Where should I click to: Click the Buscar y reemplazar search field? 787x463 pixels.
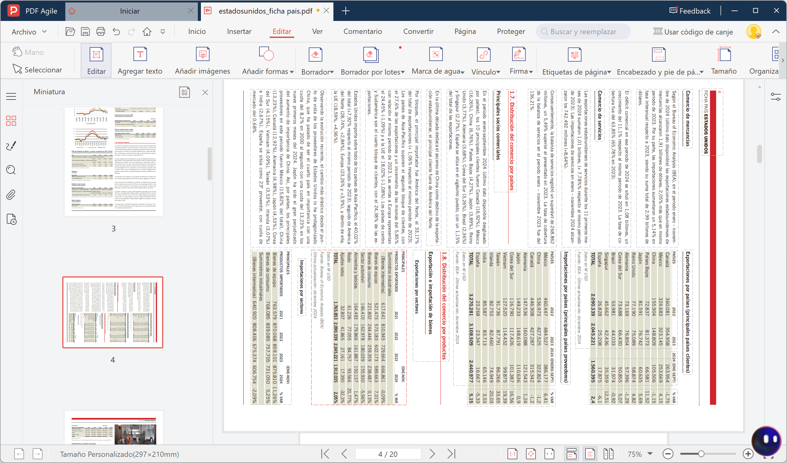pos(583,31)
